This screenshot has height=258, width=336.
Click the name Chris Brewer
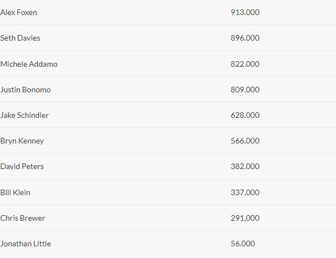[23, 218]
